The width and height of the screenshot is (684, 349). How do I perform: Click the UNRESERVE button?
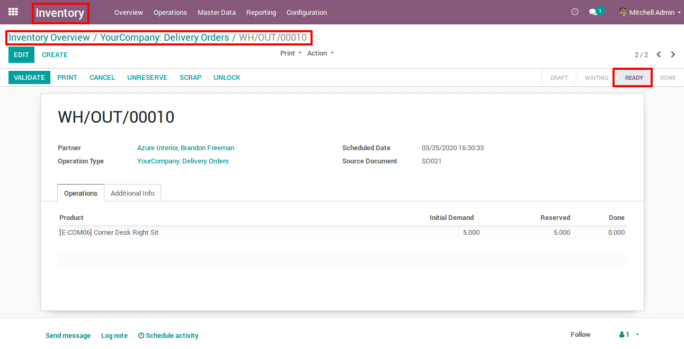[x=147, y=77]
